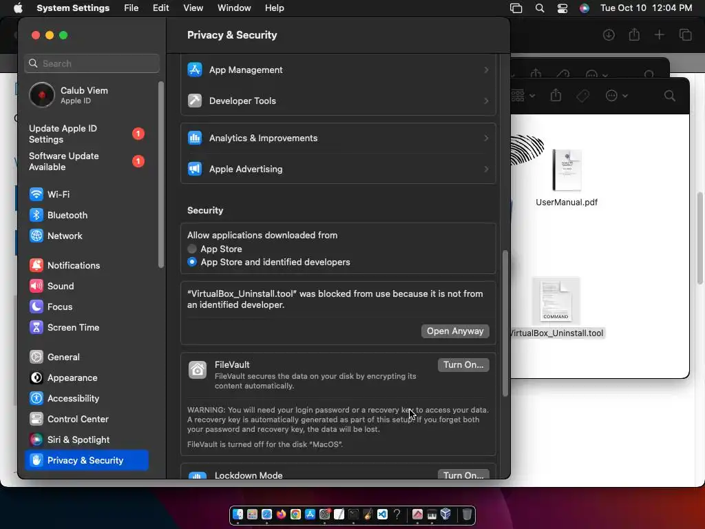Open the Window menu
The width and height of the screenshot is (705, 529).
pyautogui.click(x=234, y=8)
